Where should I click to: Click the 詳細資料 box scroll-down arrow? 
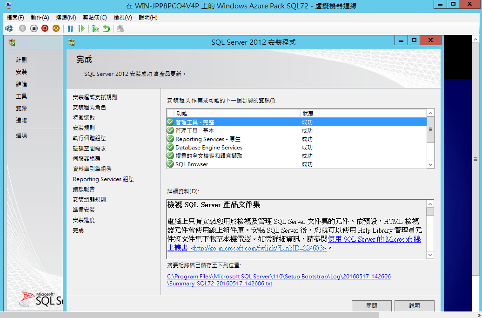click(x=430, y=255)
